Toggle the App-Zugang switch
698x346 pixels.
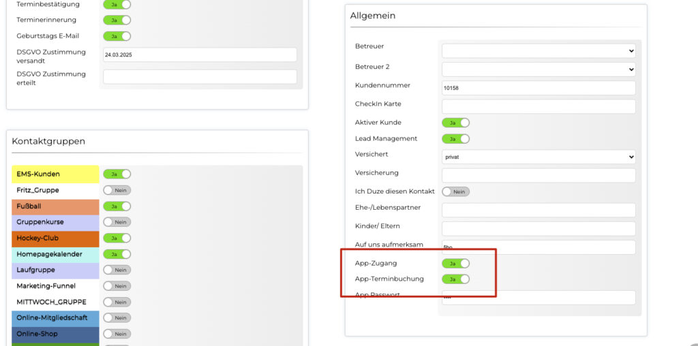pyautogui.click(x=455, y=264)
